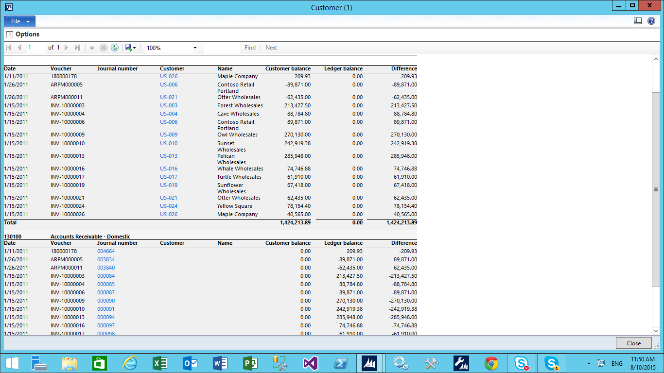Image resolution: width=664 pixels, height=373 pixels.
Task: Click Next search result
Action: (271, 48)
